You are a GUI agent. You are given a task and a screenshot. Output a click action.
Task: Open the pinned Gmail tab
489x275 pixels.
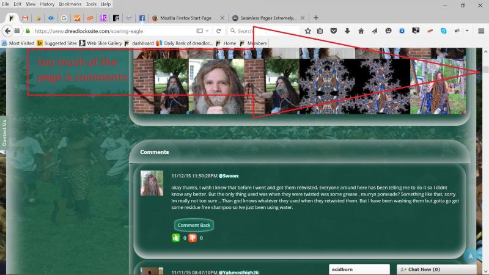point(24,18)
